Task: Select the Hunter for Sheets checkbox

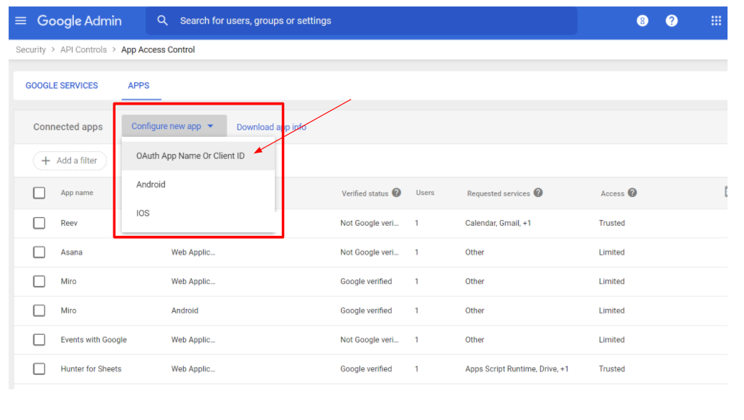Action: [x=39, y=369]
